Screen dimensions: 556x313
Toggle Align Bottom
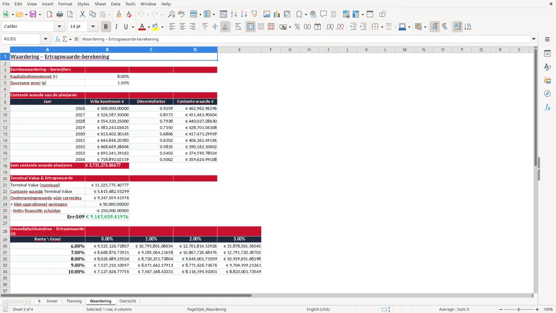pyautogui.click(x=225, y=27)
